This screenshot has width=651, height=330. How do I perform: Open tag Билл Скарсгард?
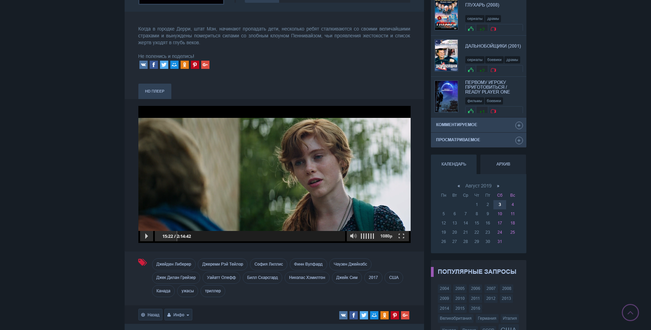(262, 278)
